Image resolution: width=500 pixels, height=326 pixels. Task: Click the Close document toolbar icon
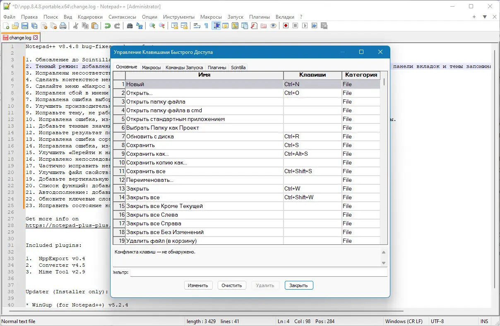coord(44,26)
